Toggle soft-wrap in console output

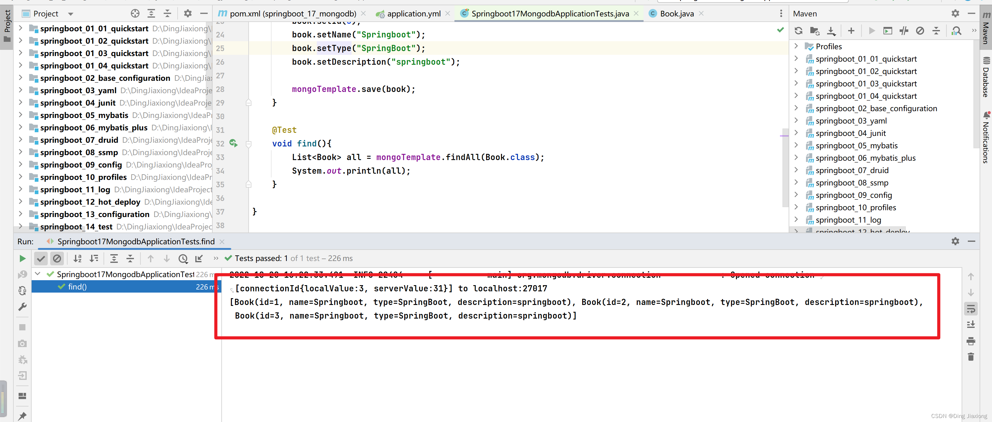(970, 308)
